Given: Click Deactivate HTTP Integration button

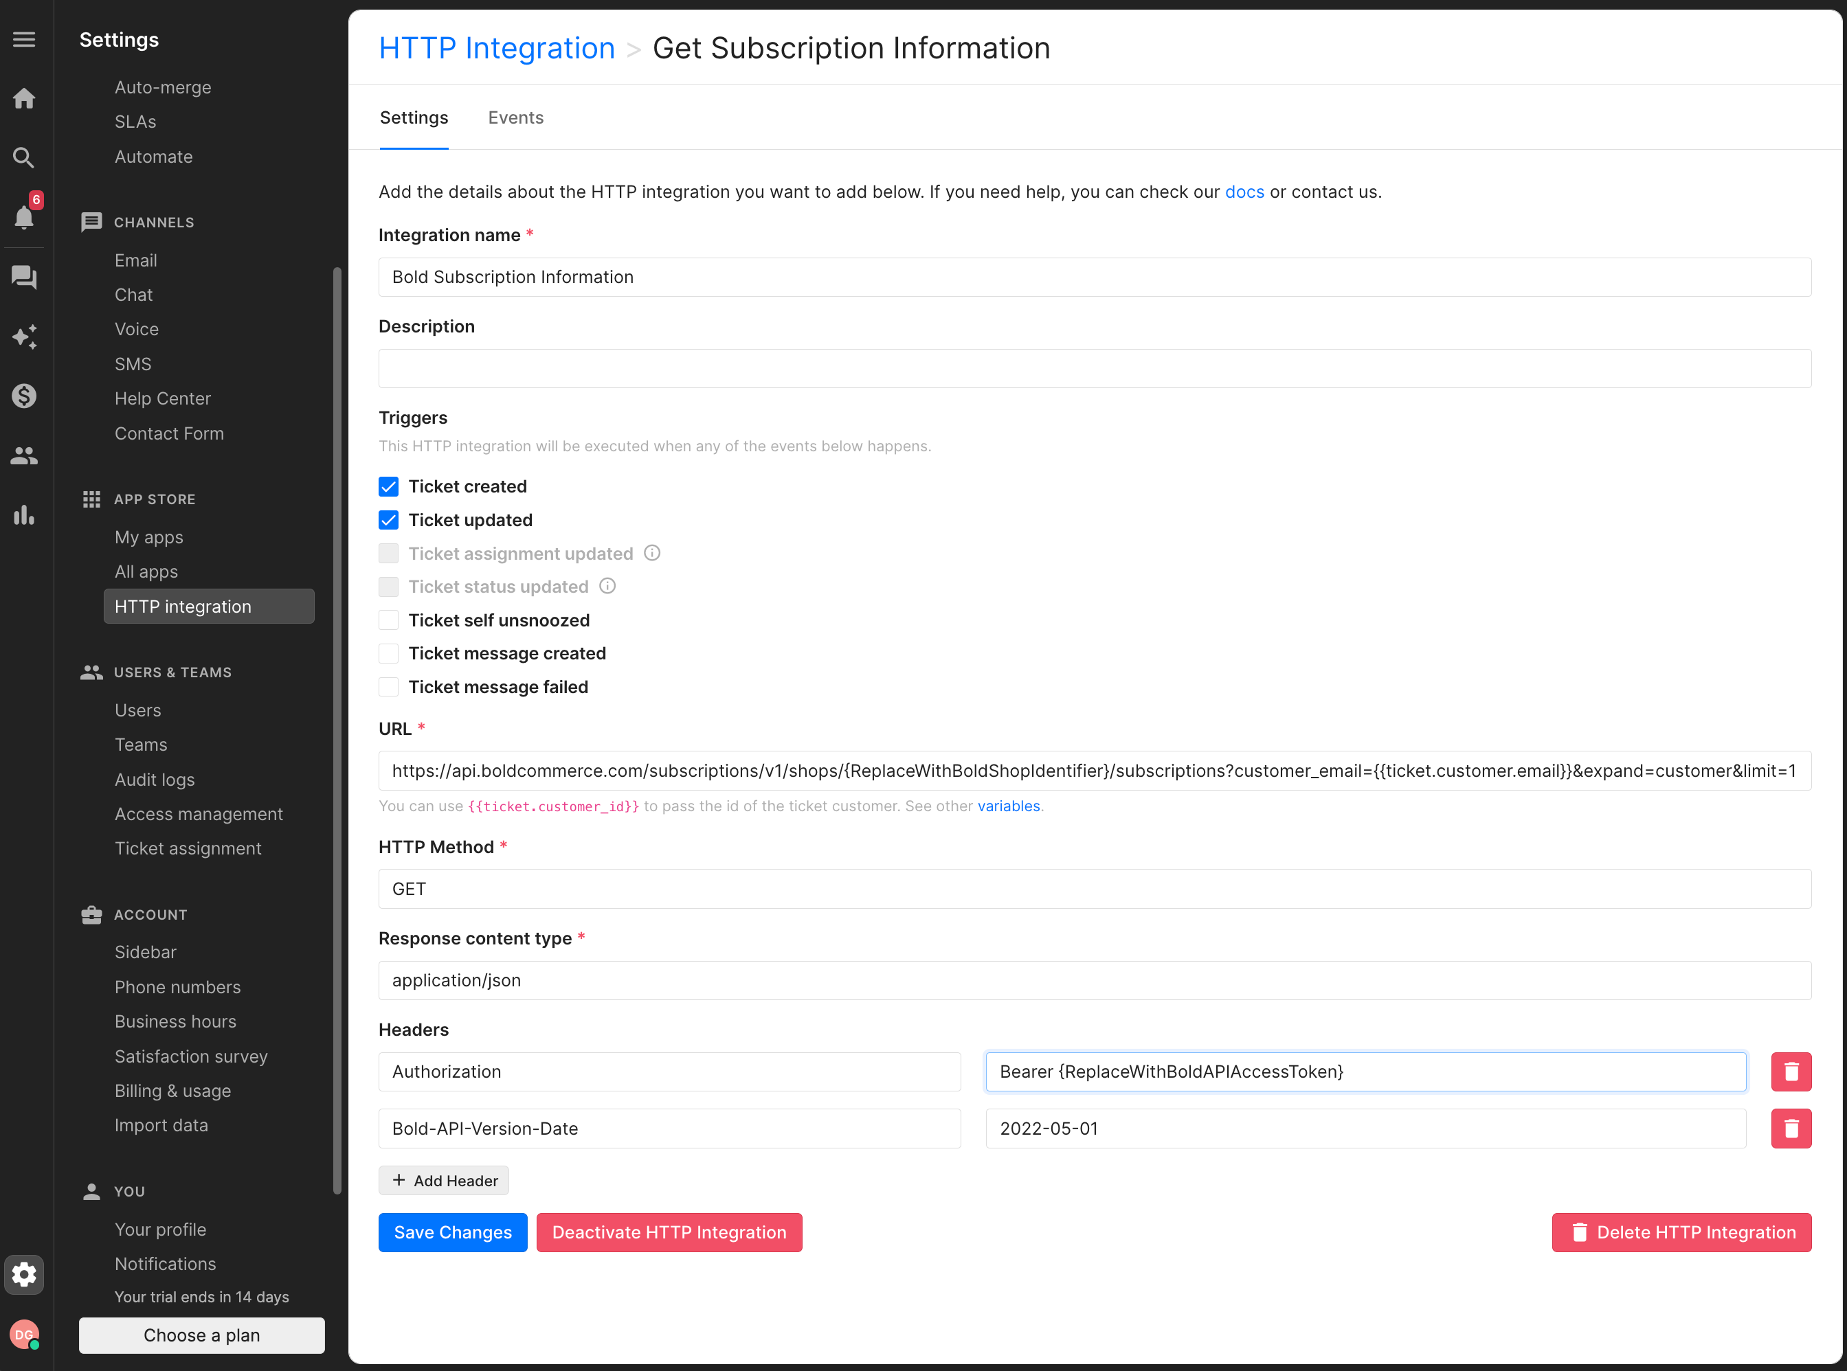Looking at the screenshot, I should [x=669, y=1232].
